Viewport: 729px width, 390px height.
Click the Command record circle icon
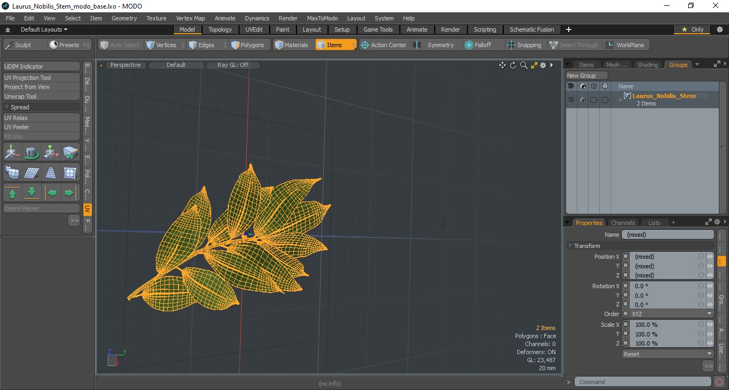(719, 382)
